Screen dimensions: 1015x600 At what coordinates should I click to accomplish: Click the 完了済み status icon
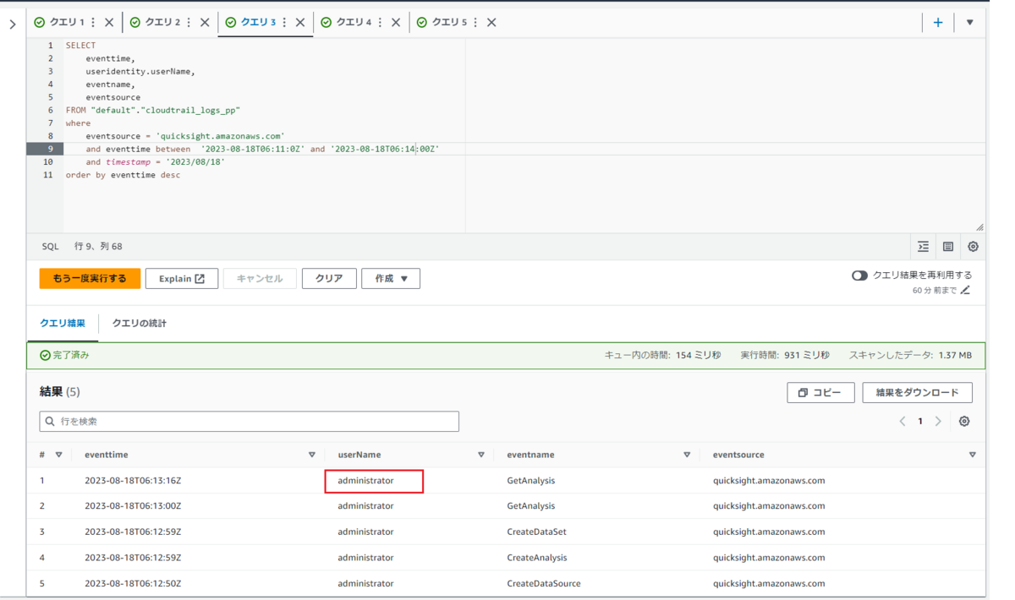[x=46, y=356]
